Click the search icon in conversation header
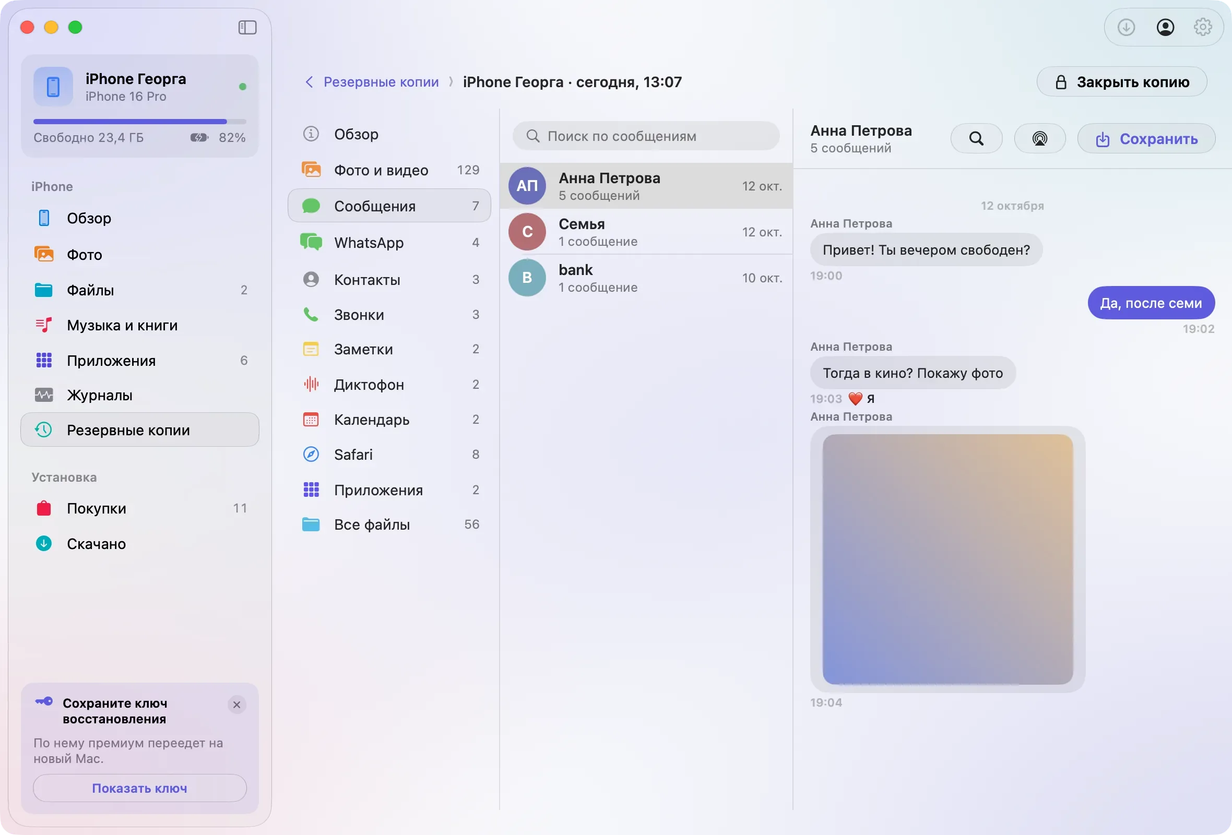1232x835 pixels. coord(976,139)
